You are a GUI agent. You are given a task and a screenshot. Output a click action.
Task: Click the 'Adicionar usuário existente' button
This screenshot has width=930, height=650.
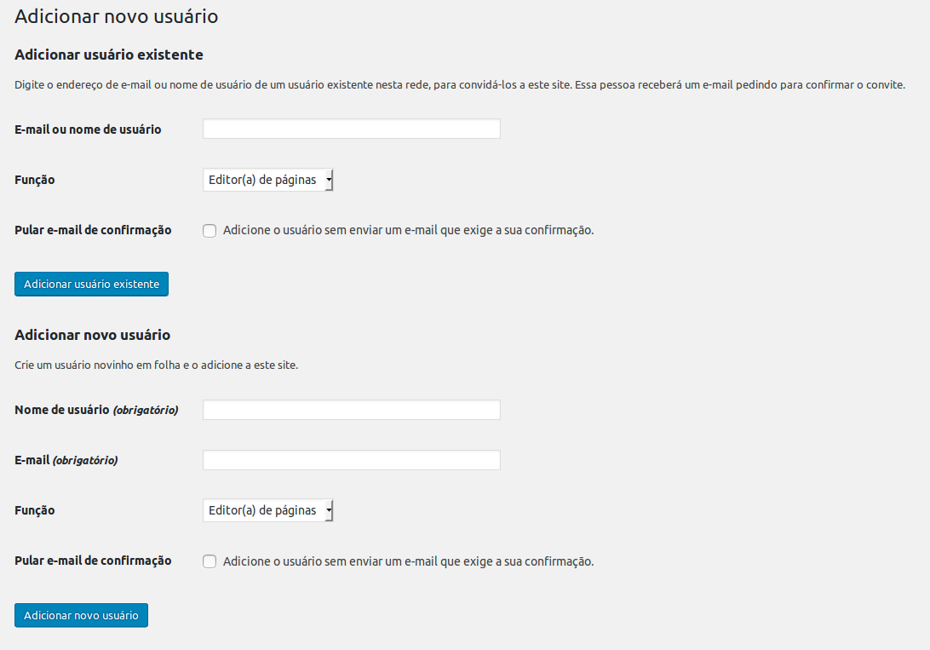click(x=91, y=284)
